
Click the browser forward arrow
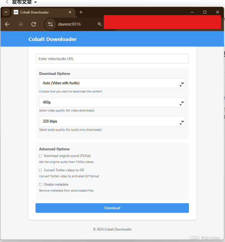(x=20, y=24)
